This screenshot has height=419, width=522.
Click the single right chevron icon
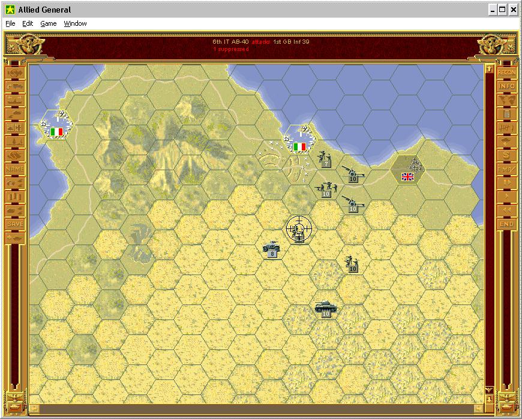point(506,197)
